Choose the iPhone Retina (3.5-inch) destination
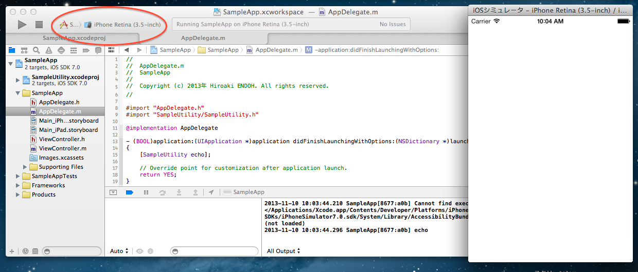 pyautogui.click(x=127, y=25)
